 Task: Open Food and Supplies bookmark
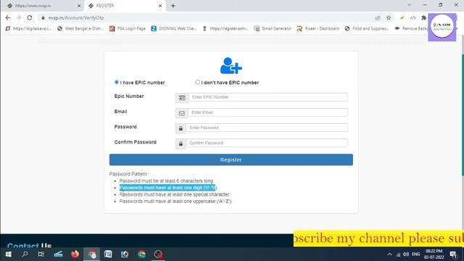click(x=367, y=28)
